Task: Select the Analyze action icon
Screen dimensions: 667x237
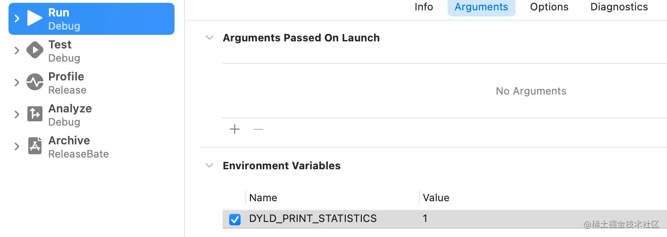Action: click(x=34, y=114)
